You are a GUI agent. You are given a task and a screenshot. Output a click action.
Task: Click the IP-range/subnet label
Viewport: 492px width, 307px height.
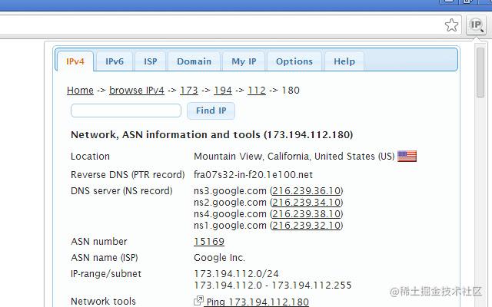point(106,274)
